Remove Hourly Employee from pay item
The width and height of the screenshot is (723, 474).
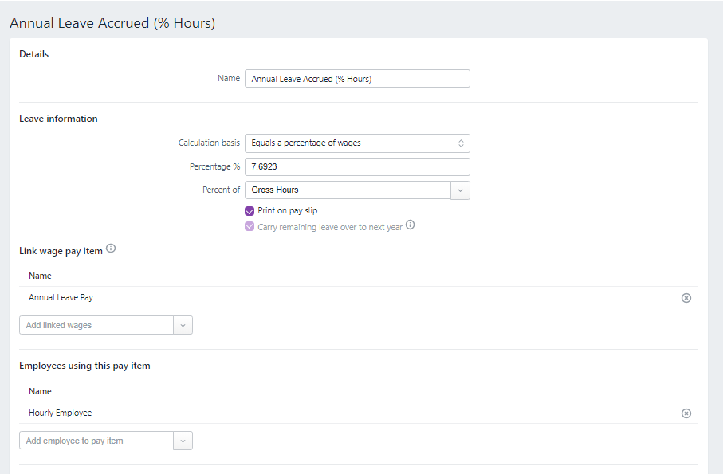pyautogui.click(x=686, y=413)
